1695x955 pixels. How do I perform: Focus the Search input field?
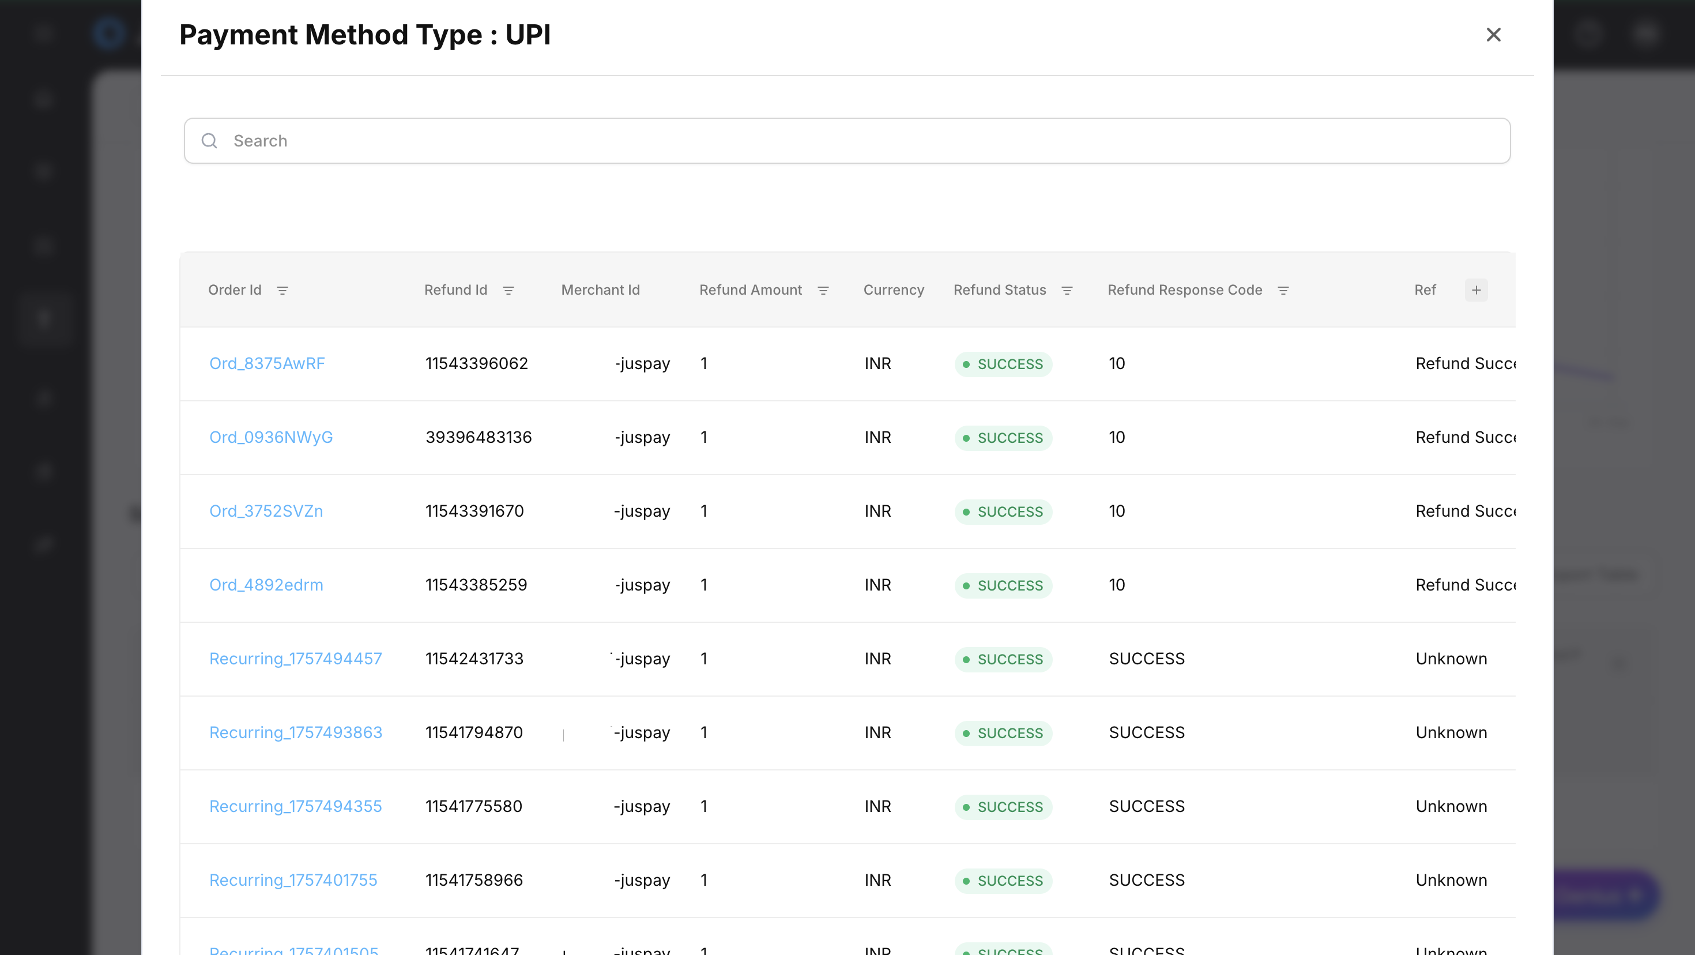tap(856, 141)
